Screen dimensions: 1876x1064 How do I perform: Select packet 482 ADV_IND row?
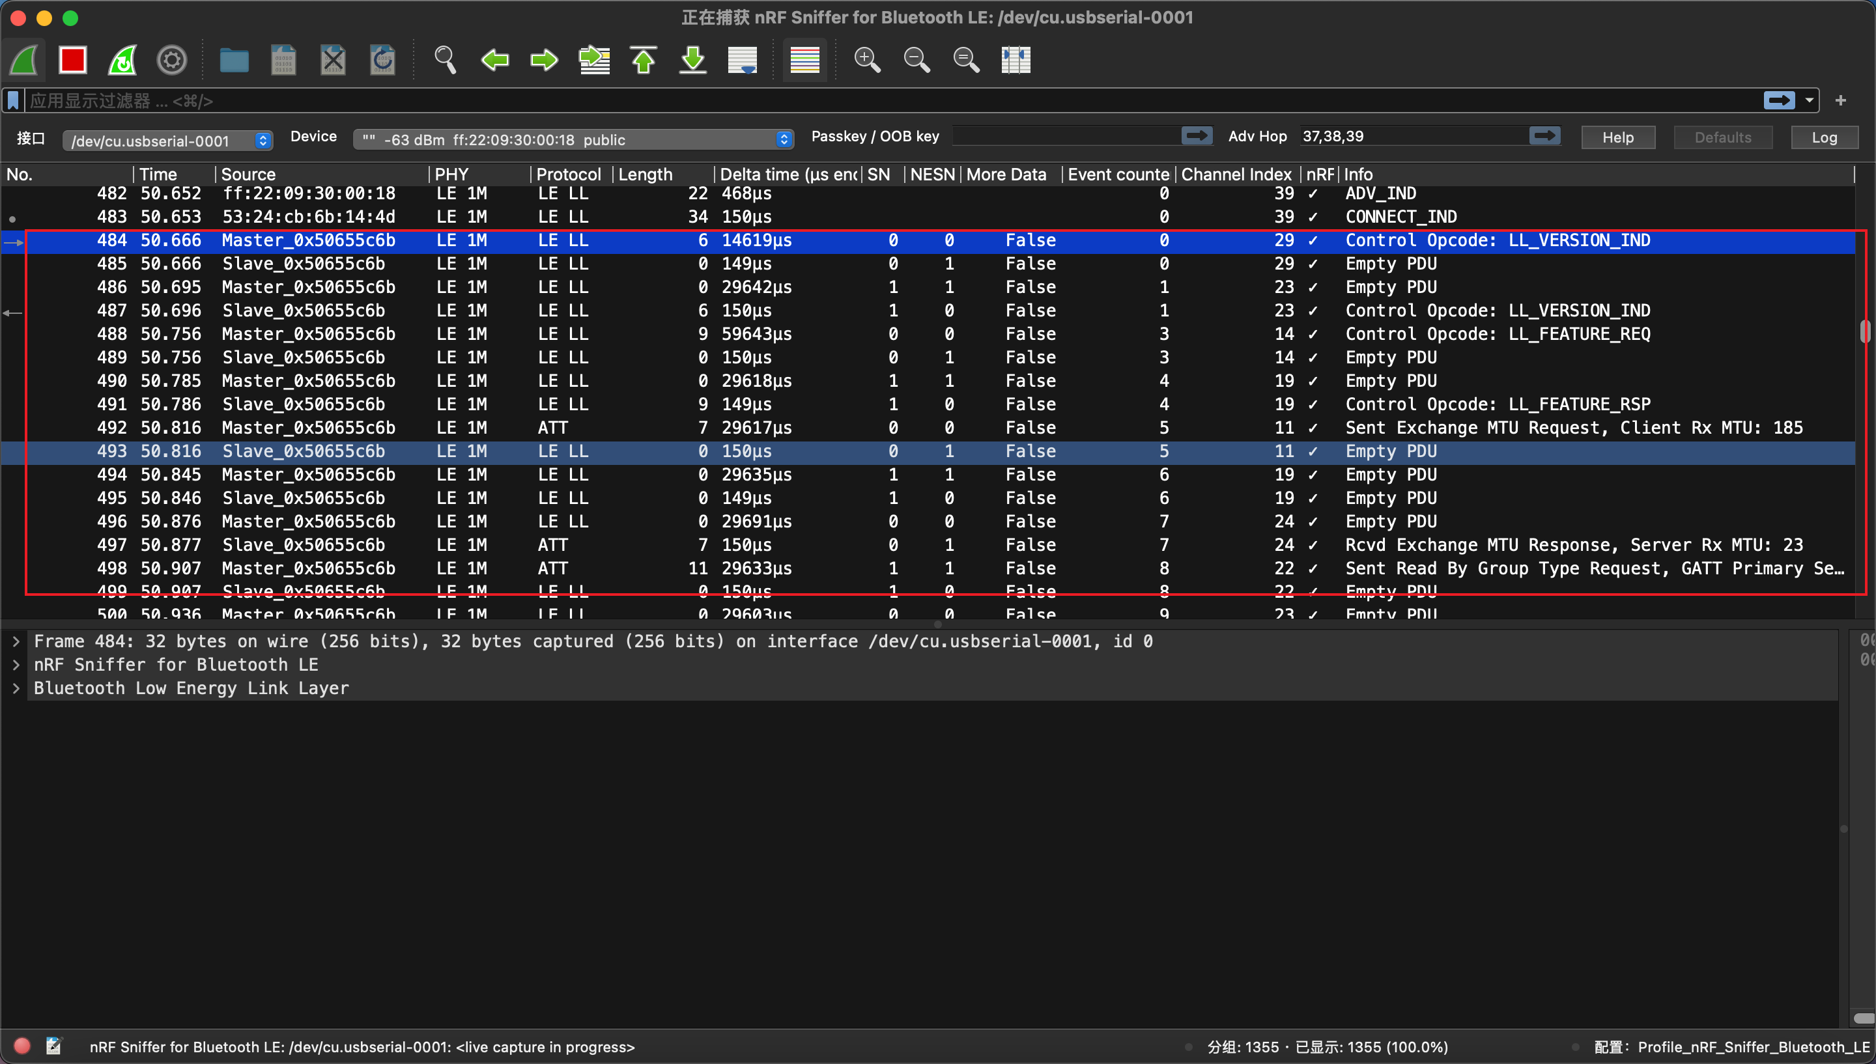point(928,193)
